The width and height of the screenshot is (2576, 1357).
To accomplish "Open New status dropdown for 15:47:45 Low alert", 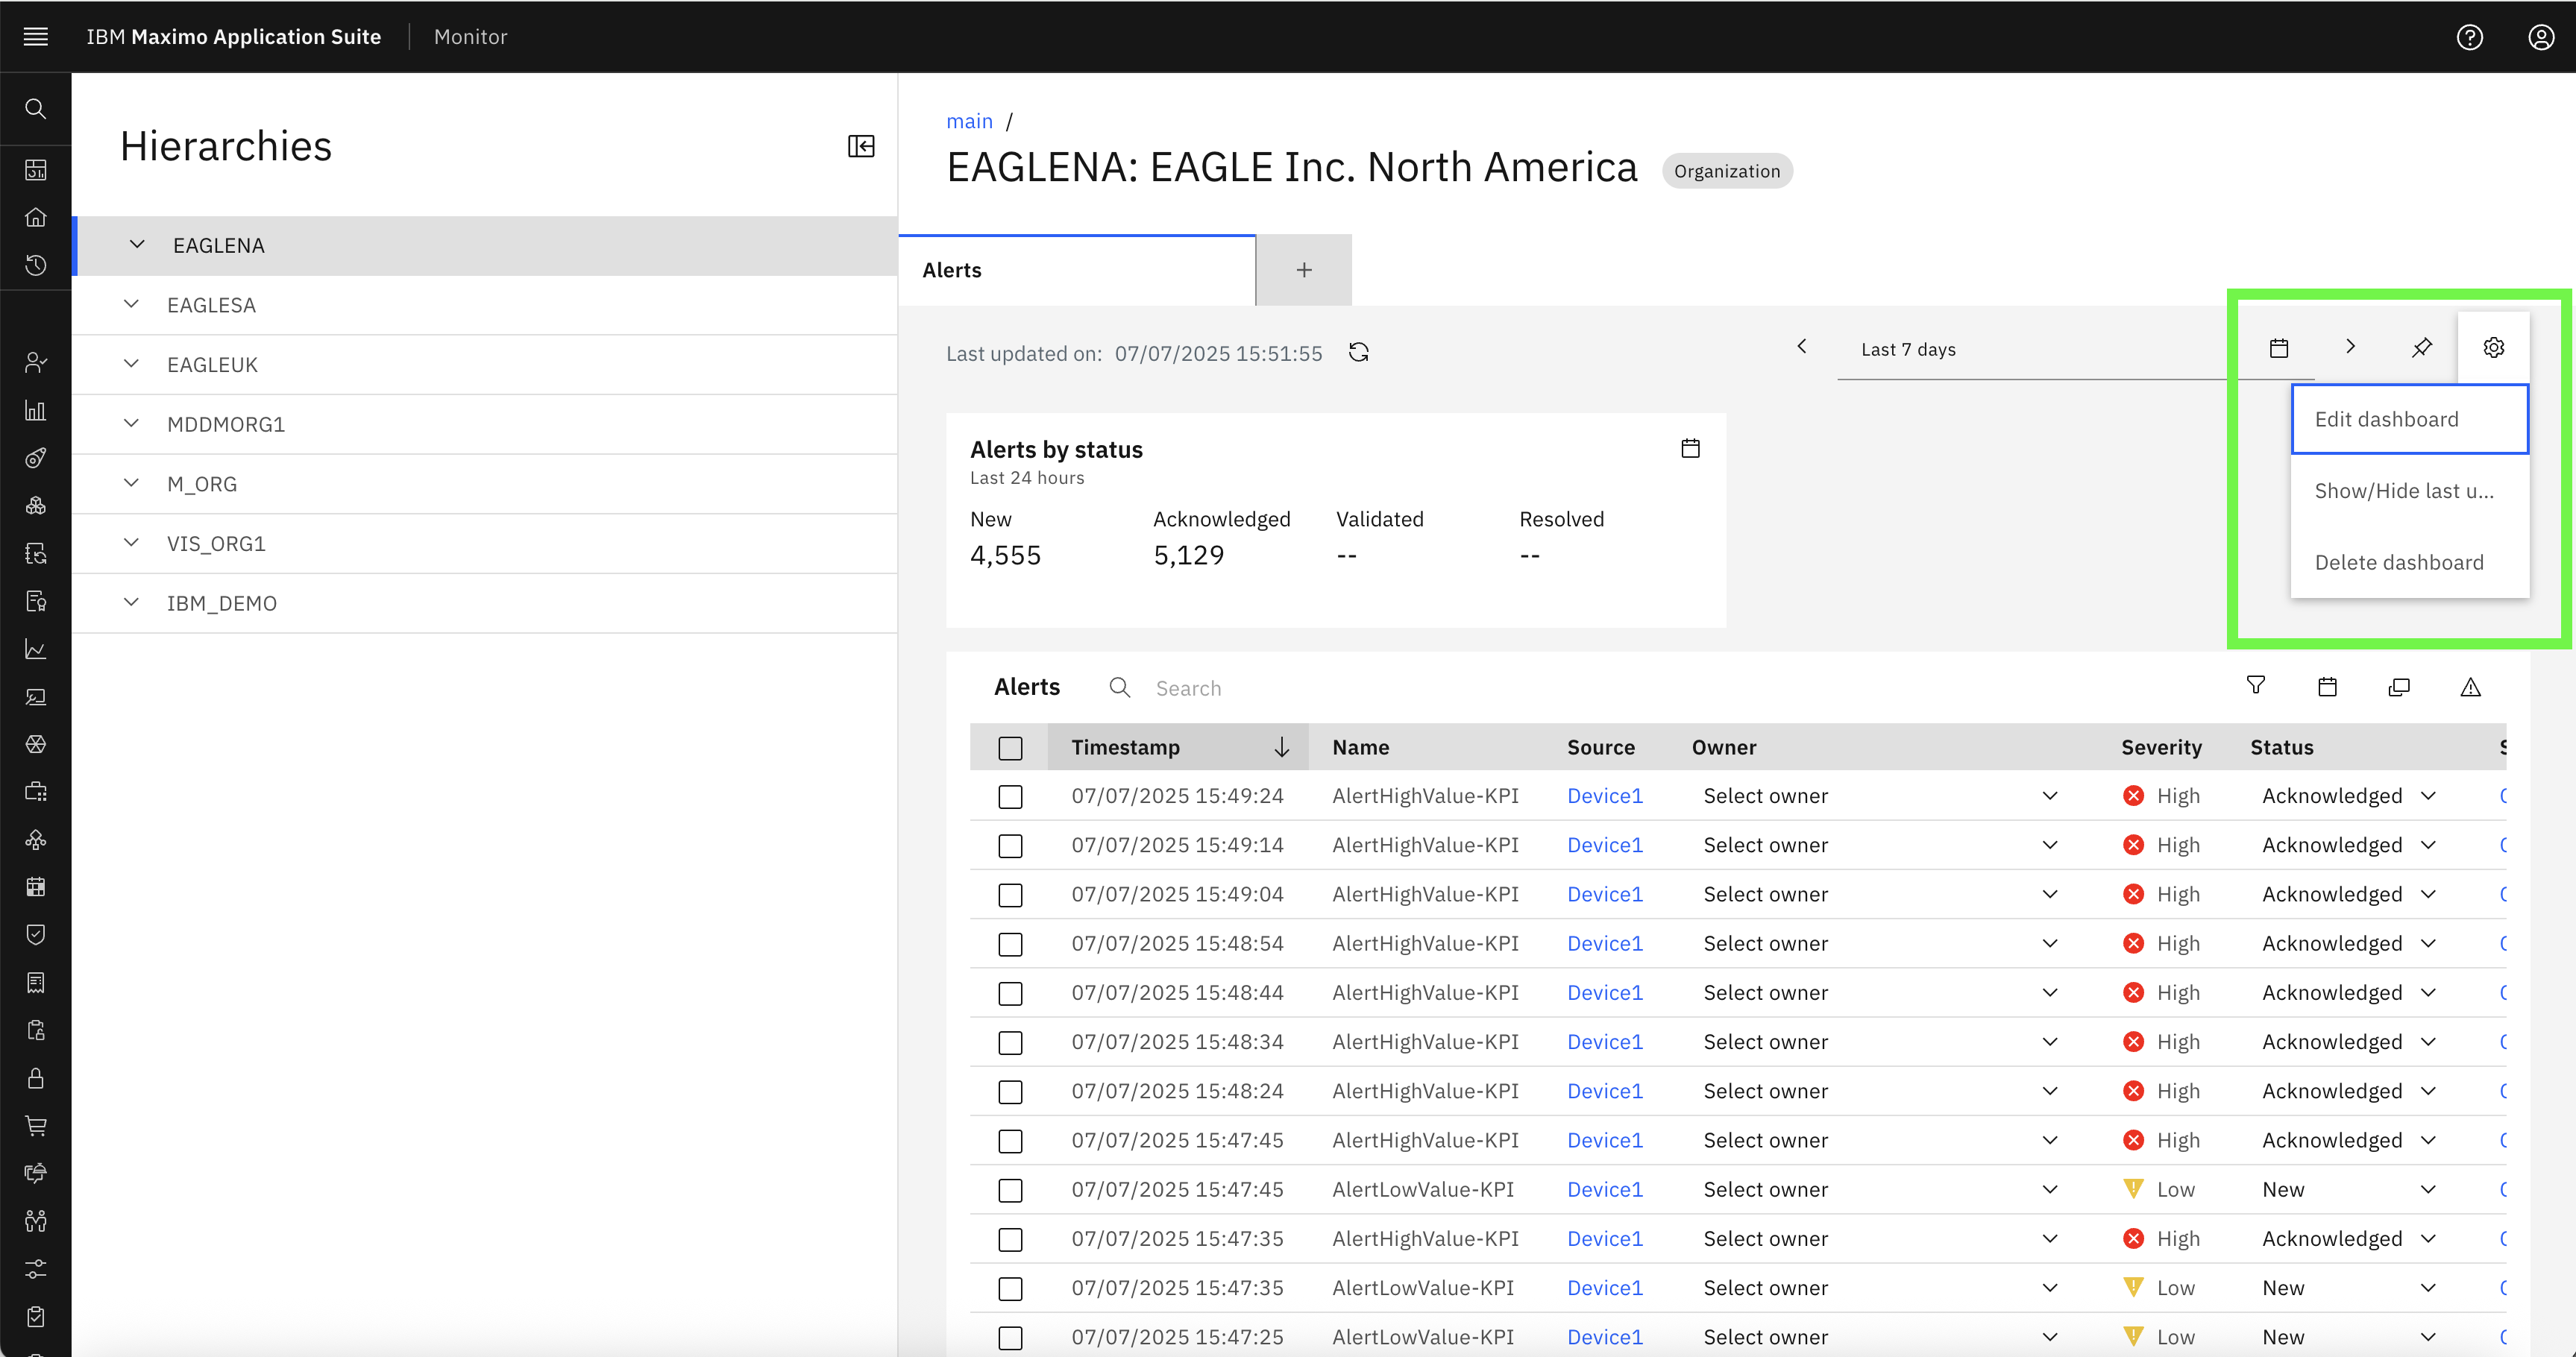I will 2349,1189.
